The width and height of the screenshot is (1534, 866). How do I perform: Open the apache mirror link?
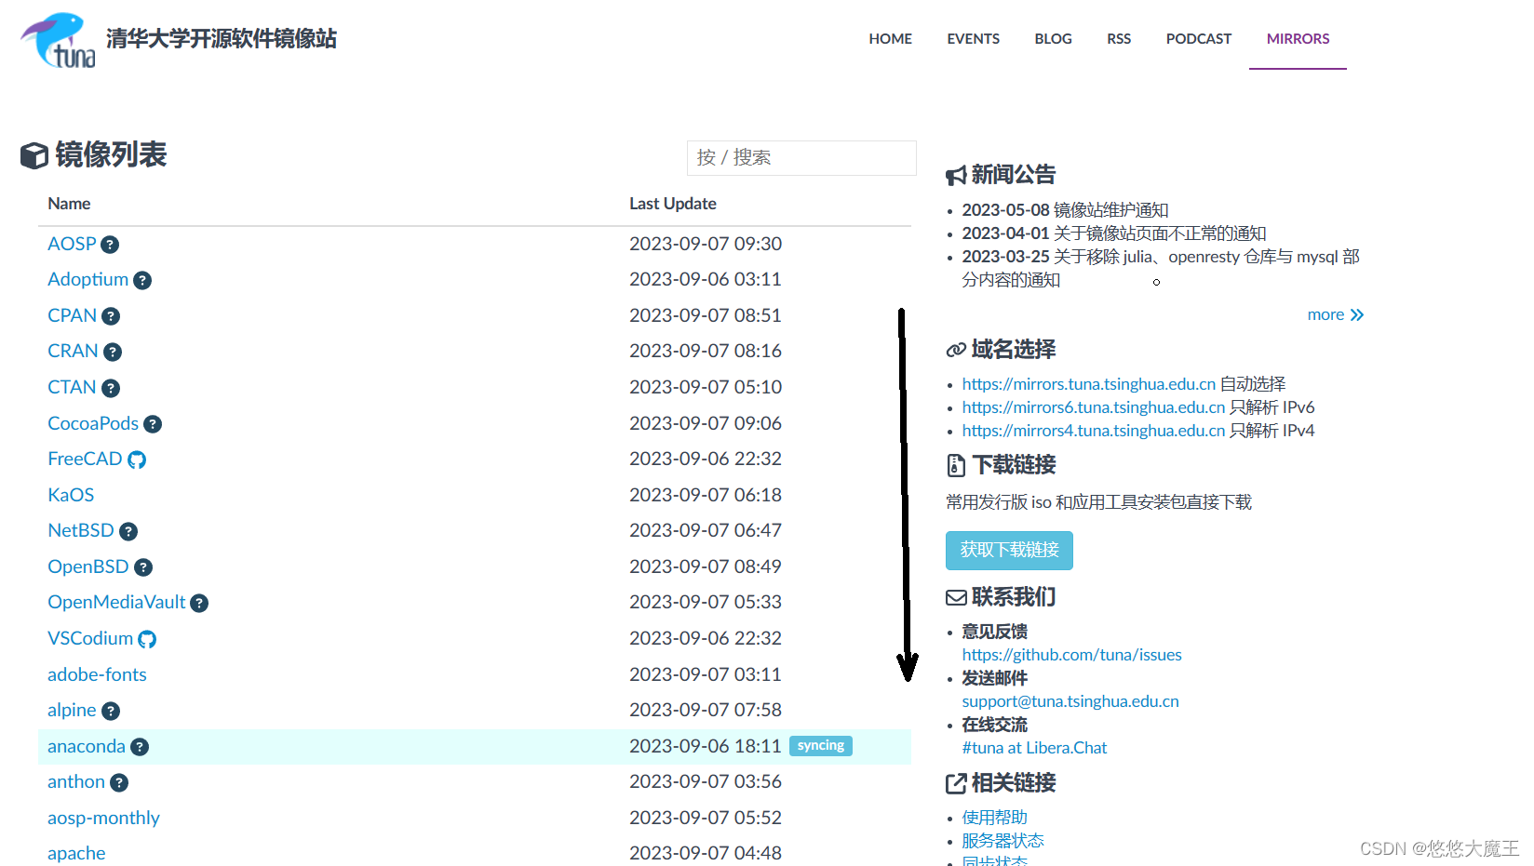[76, 853]
